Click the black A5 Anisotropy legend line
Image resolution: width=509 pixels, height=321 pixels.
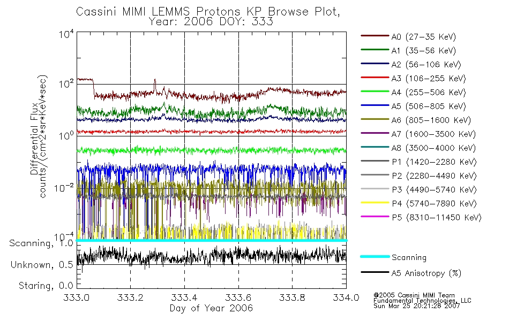pos(375,272)
